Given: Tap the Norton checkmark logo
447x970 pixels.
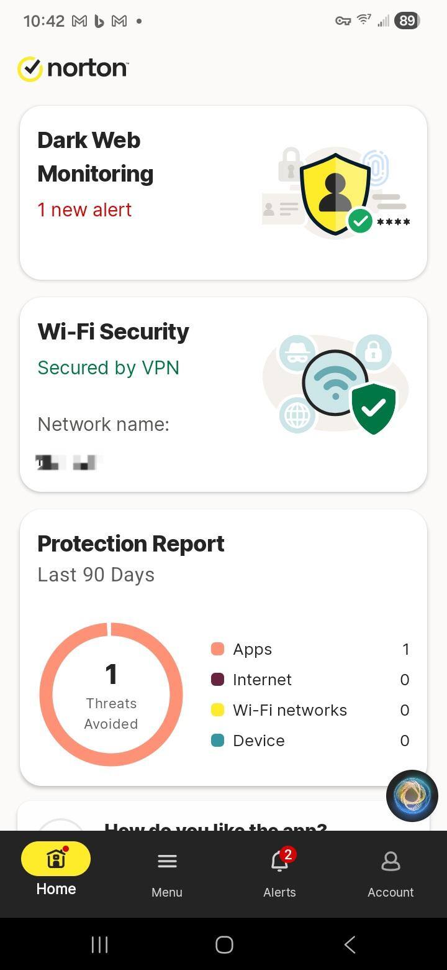Looking at the screenshot, I should pyautogui.click(x=30, y=69).
